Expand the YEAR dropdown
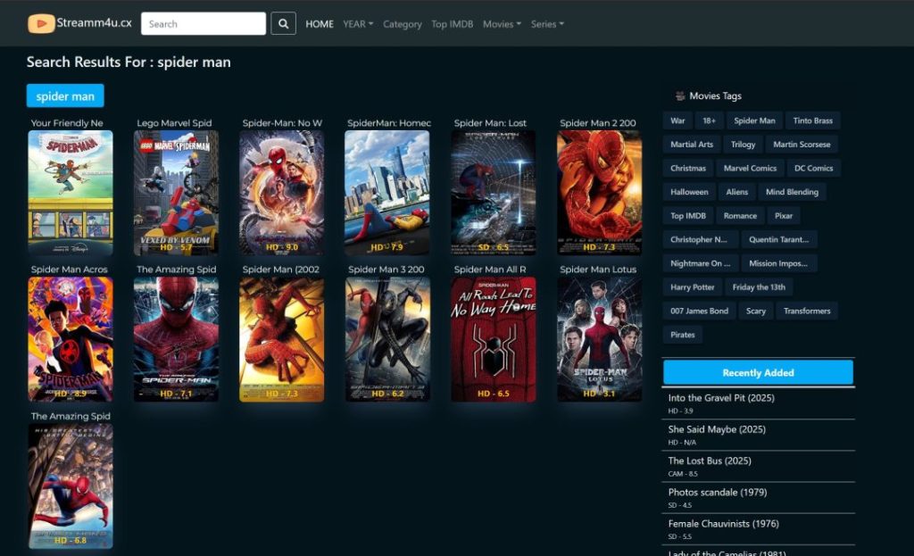Screen dimensions: 914x556 (x=358, y=24)
